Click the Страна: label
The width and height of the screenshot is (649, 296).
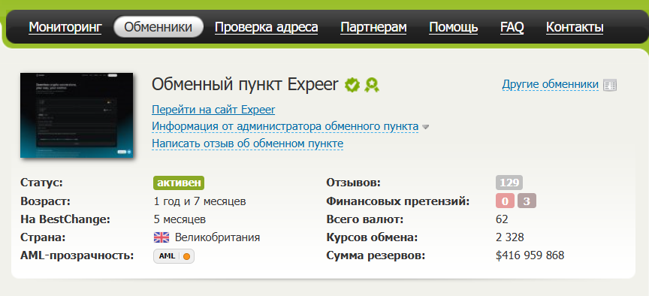43,237
